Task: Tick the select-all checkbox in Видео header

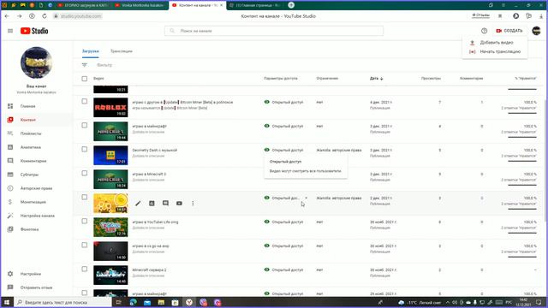Action: coord(84,79)
